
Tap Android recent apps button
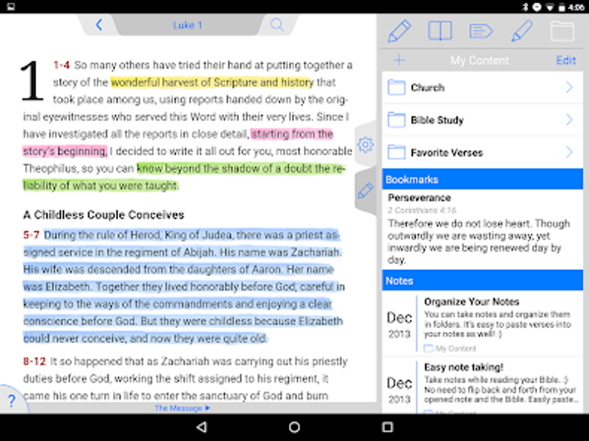(x=387, y=427)
